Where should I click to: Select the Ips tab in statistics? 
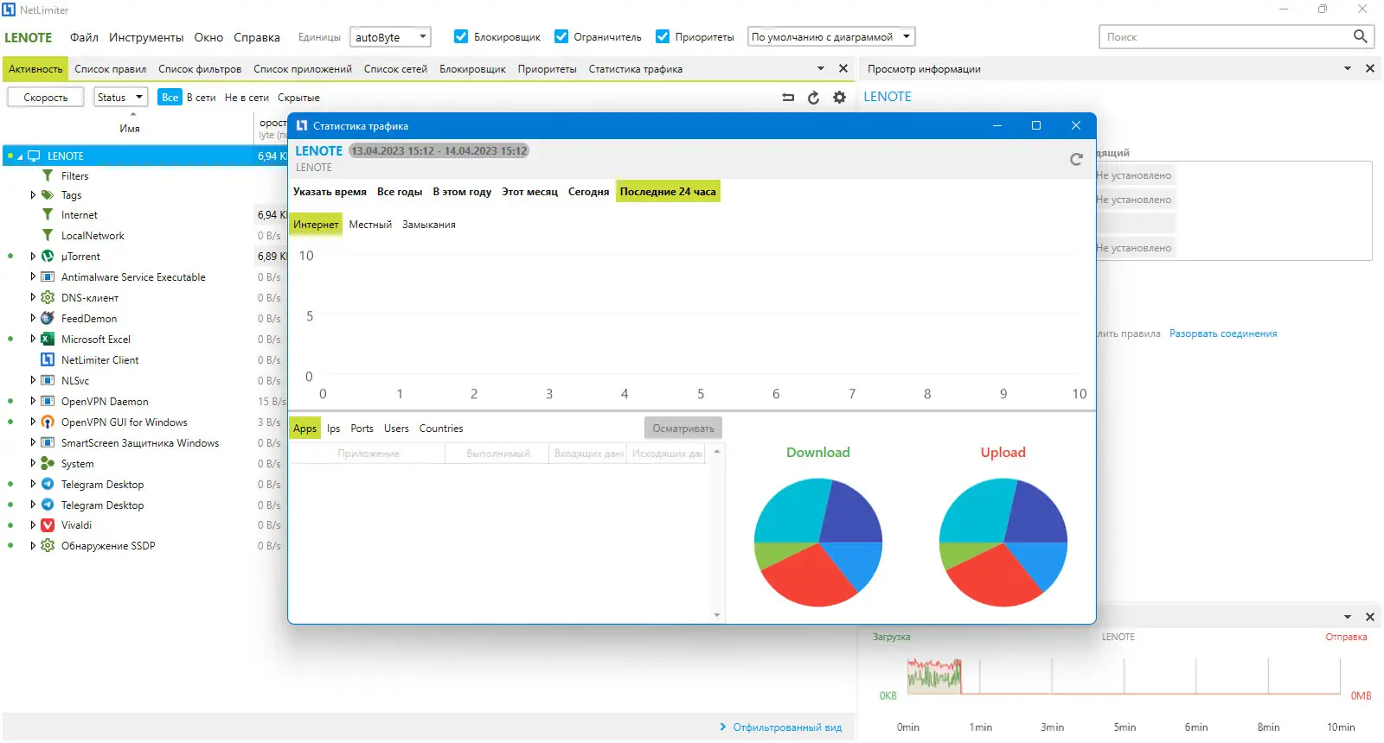[x=333, y=429]
